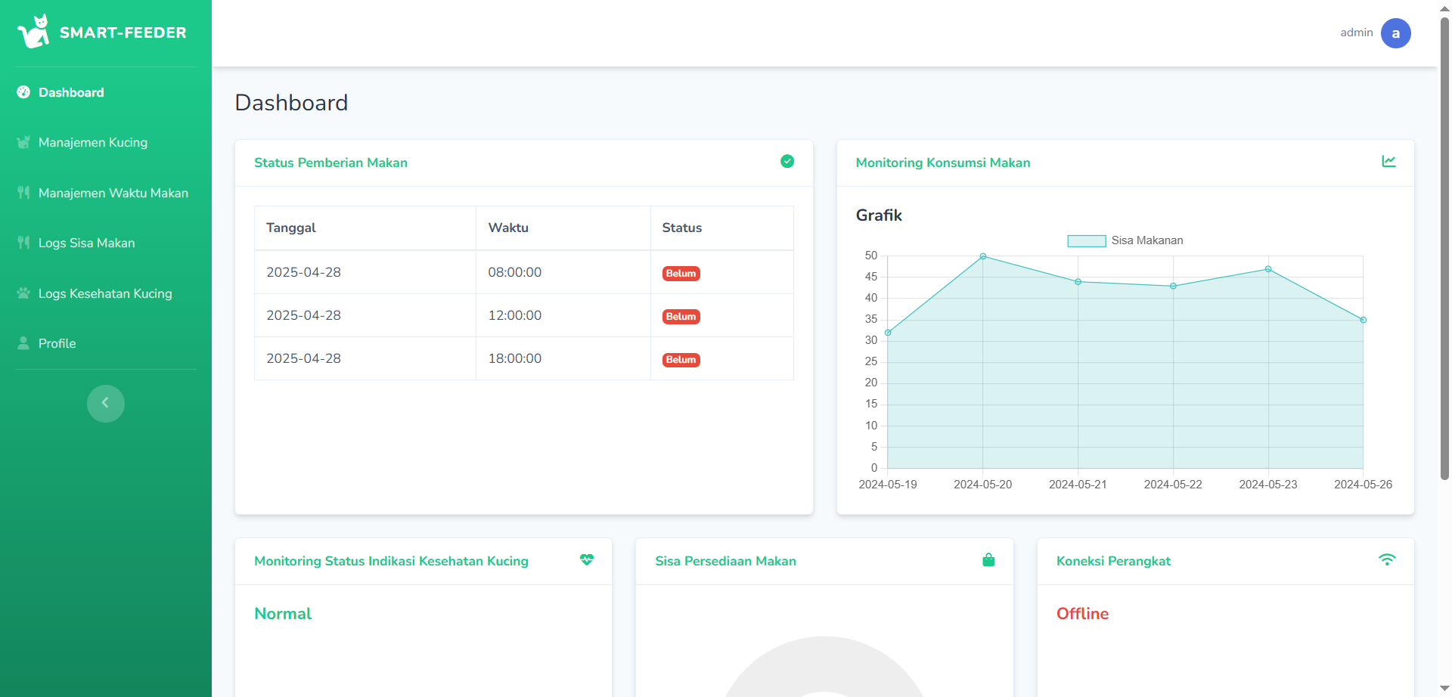Click the green check icon on Status Pemberian Makan

[x=787, y=162]
